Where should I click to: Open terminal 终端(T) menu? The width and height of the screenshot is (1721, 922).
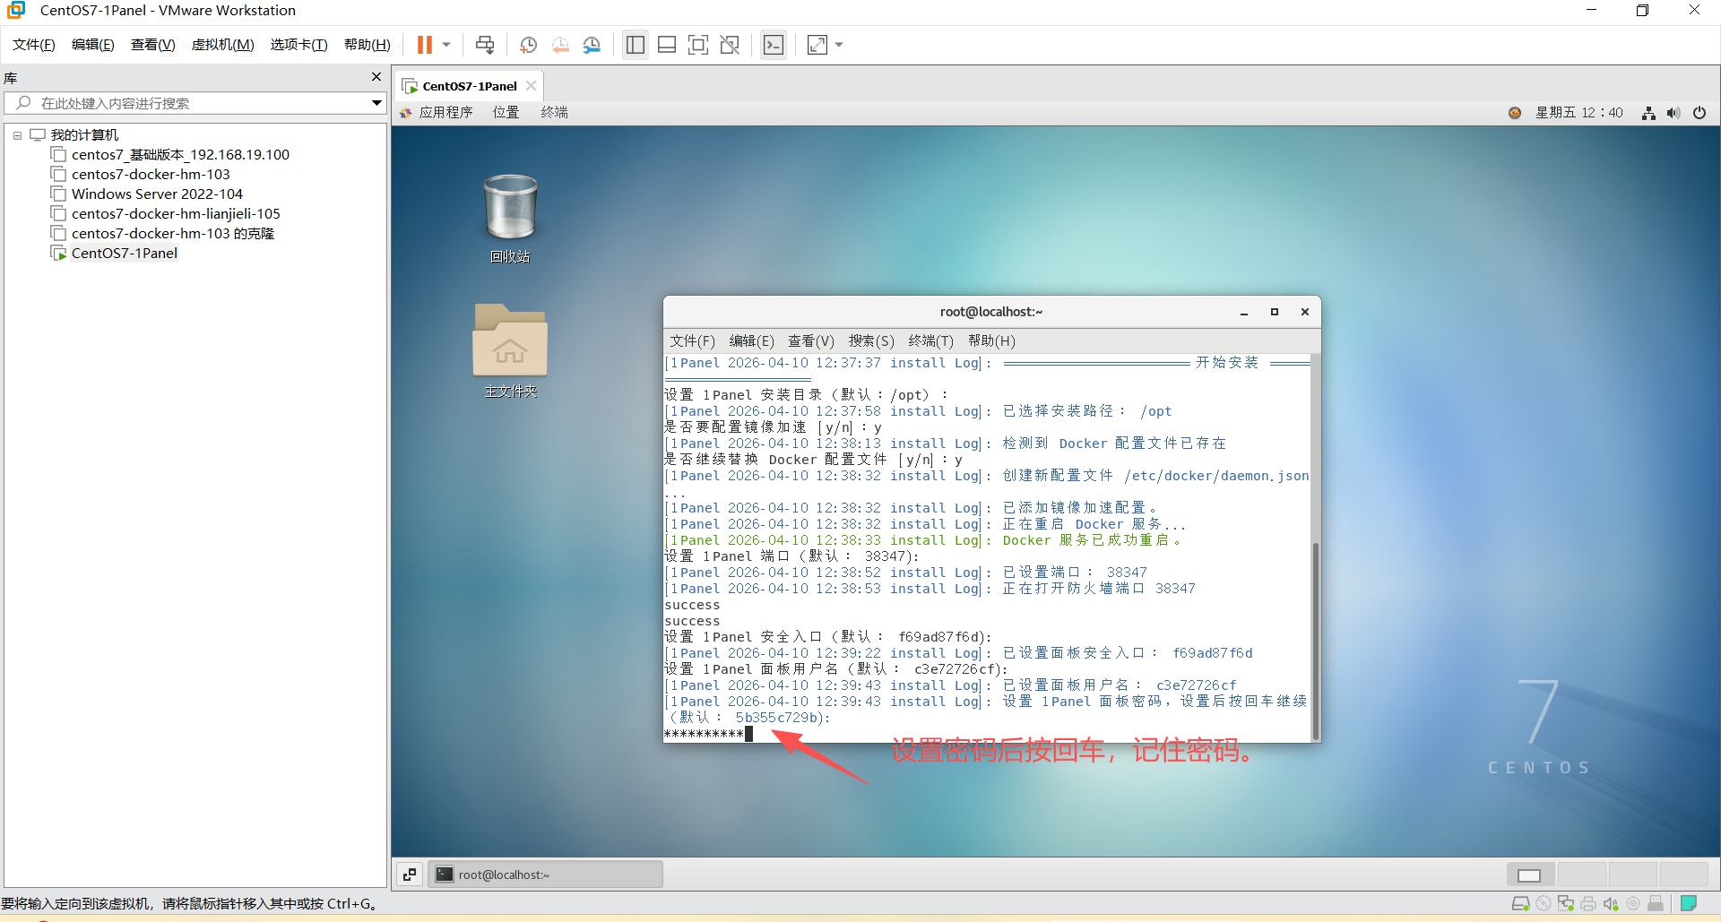pyautogui.click(x=930, y=341)
